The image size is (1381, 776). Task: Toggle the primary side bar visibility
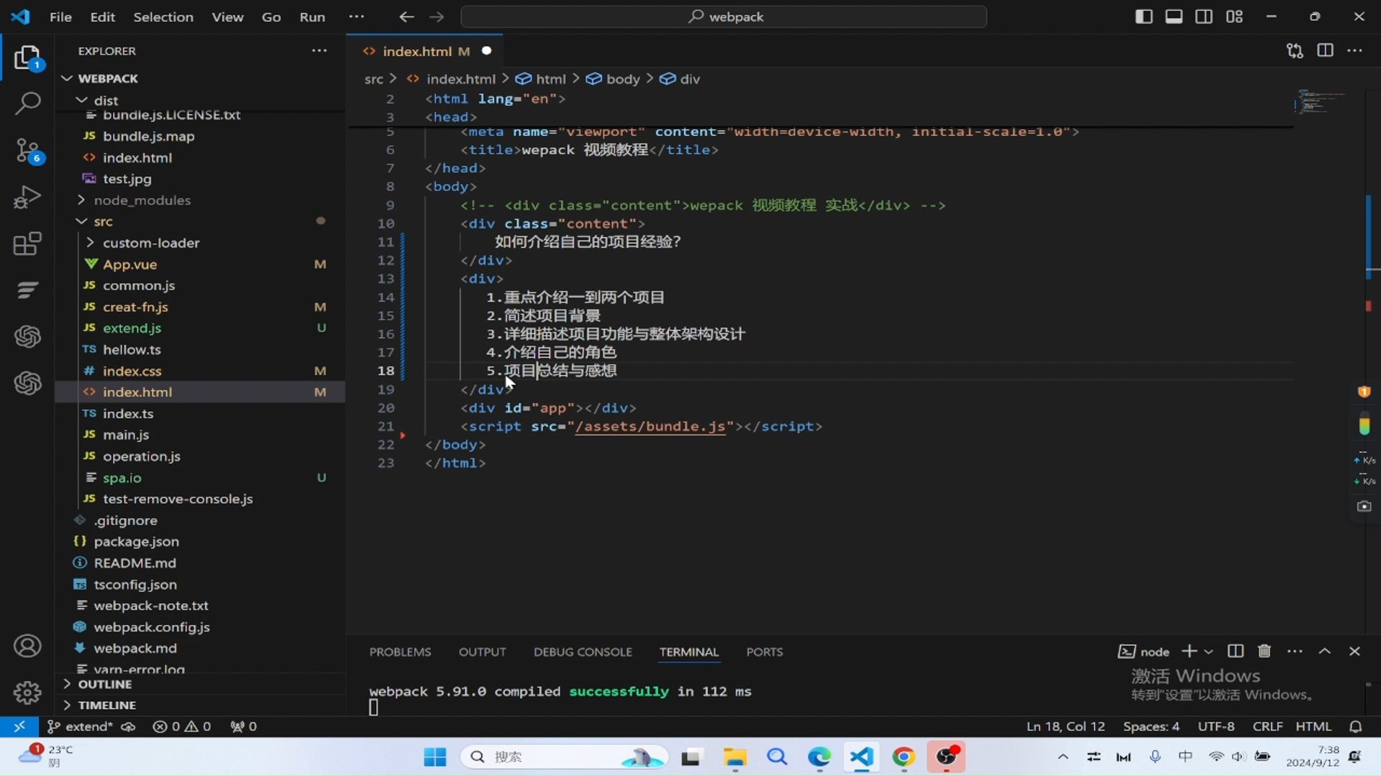pyautogui.click(x=1144, y=17)
